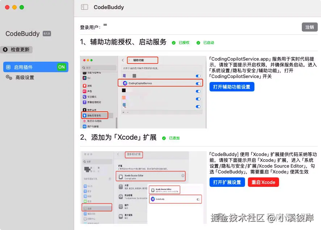Image resolution: width=321 pixels, height=230 pixels.
Task: Open 打开扩展设置 with the blue button
Action: click(x=227, y=182)
